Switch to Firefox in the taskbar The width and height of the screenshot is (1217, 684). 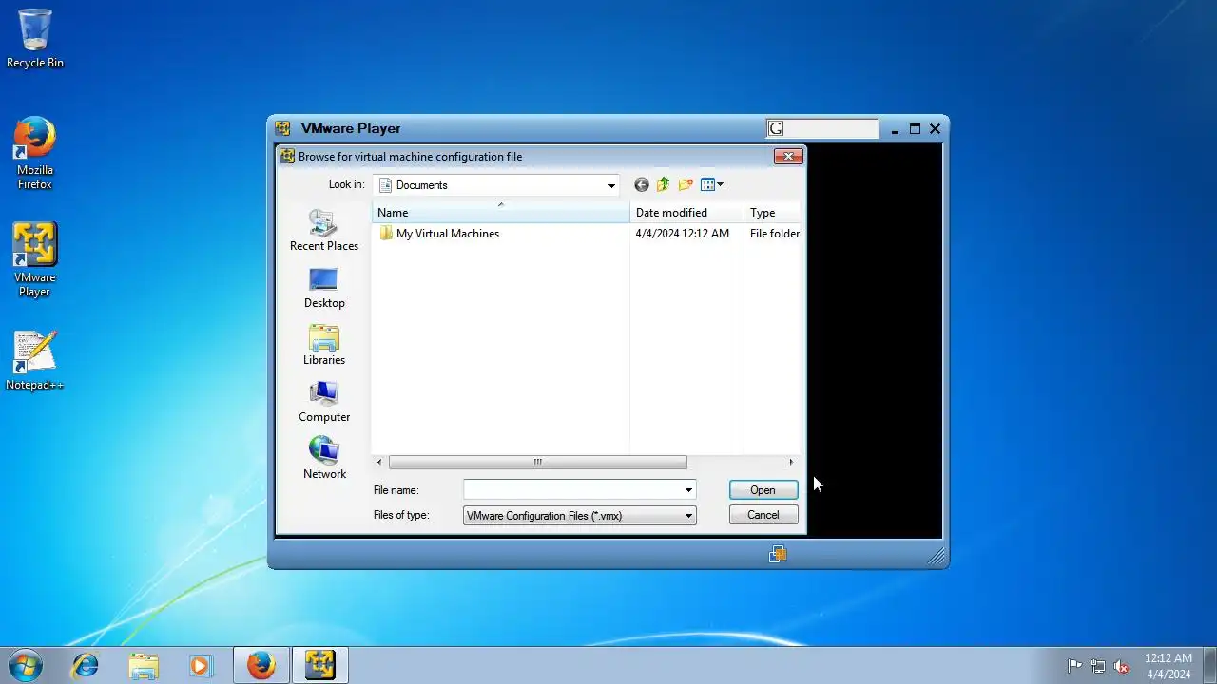click(x=261, y=665)
